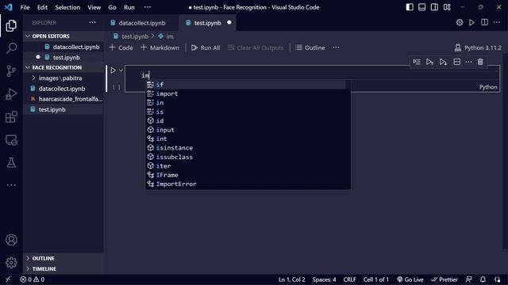Choose the ImportError suggestion
Viewport: 508px width, 285px height.
point(248,184)
